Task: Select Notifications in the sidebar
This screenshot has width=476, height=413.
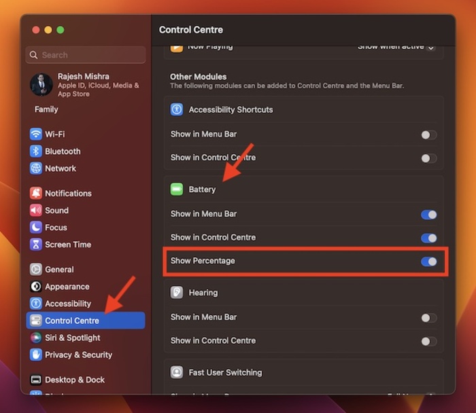Action: pos(86,193)
